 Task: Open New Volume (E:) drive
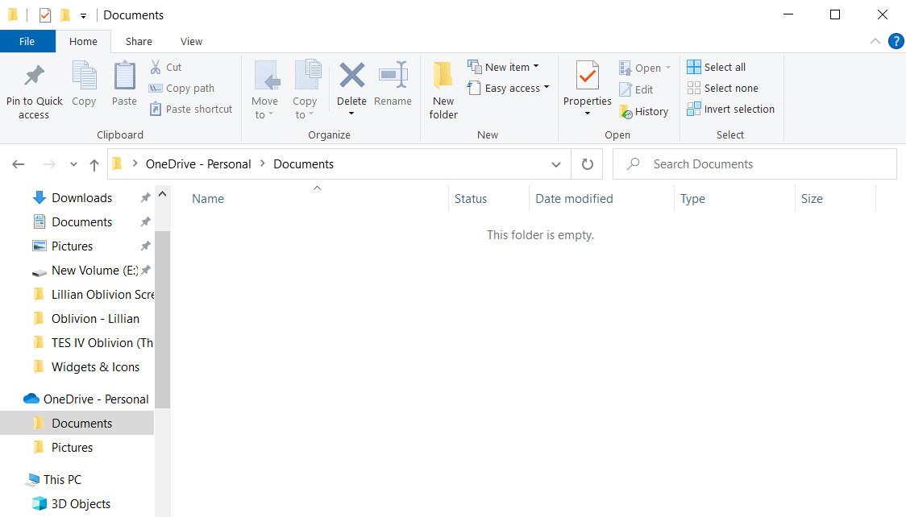(x=87, y=271)
